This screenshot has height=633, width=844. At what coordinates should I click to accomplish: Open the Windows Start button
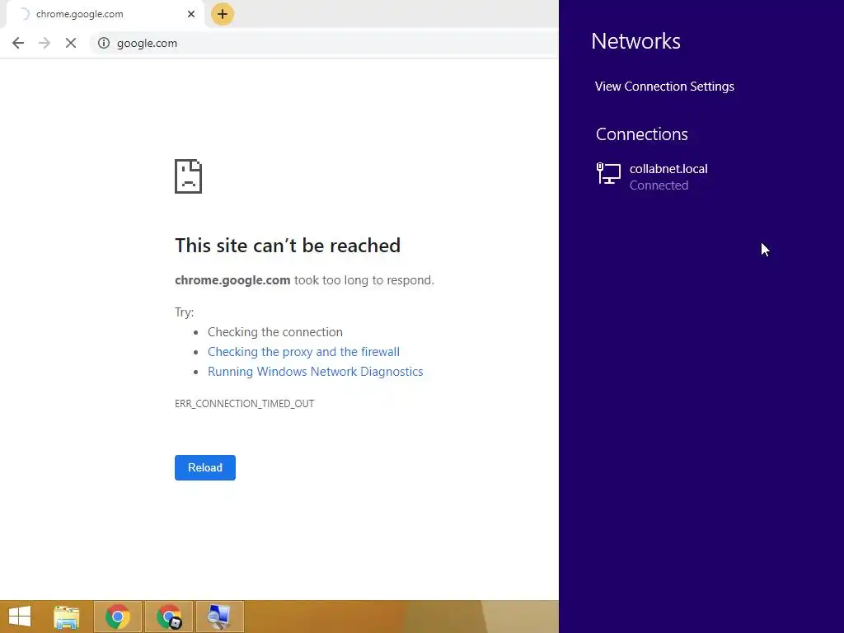tap(20, 617)
